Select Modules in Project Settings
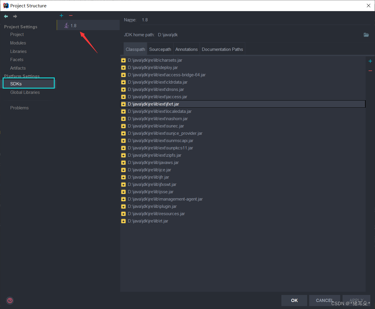The image size is (375, 309). pyautogui.click(x=18, y=43)
